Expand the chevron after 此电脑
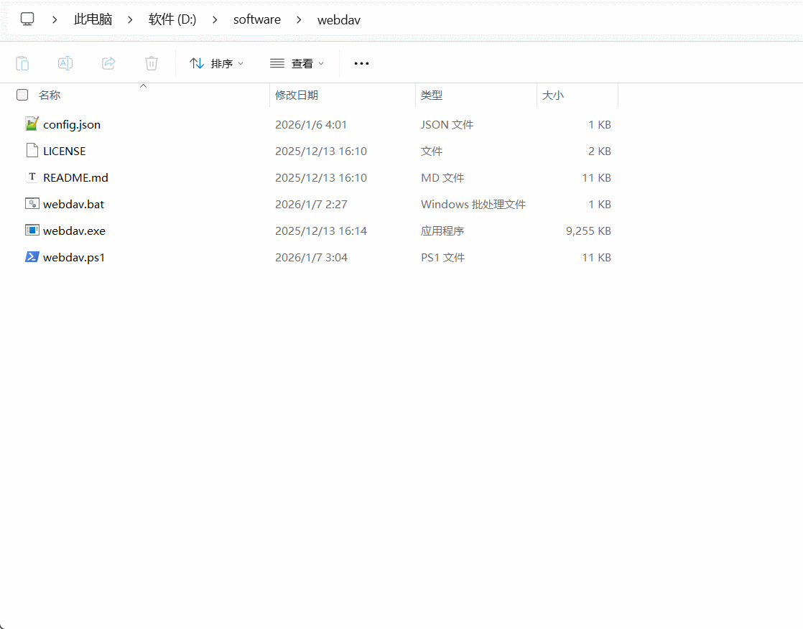803x629 pixels. pos(130,19)
